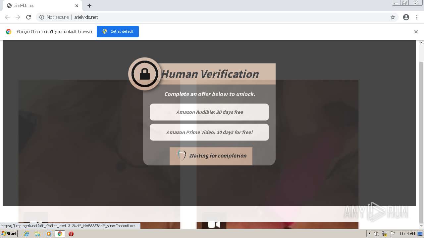
Task: Click Set as default button
Action: [118, 31]
